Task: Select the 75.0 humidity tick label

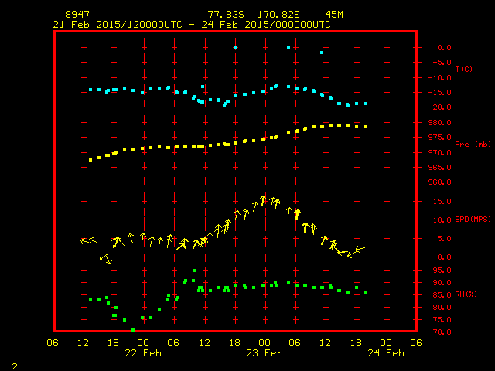Action: tap(442, 320)
